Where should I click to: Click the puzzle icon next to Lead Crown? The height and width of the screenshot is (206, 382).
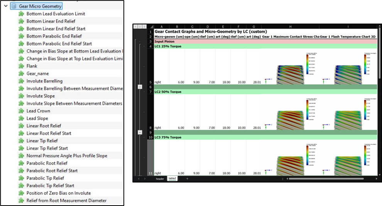click(21, 111)
